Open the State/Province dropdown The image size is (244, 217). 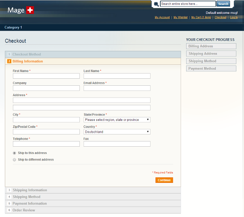click(117, 120)
